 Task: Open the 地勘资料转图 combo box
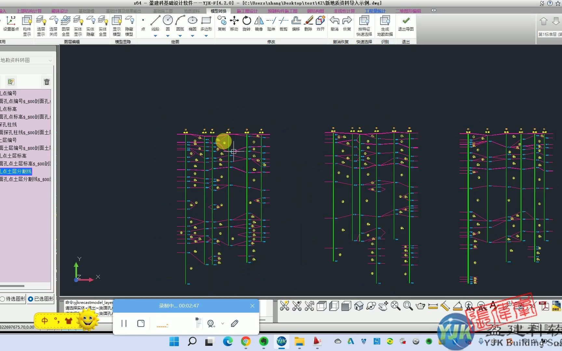coord(26,60)
